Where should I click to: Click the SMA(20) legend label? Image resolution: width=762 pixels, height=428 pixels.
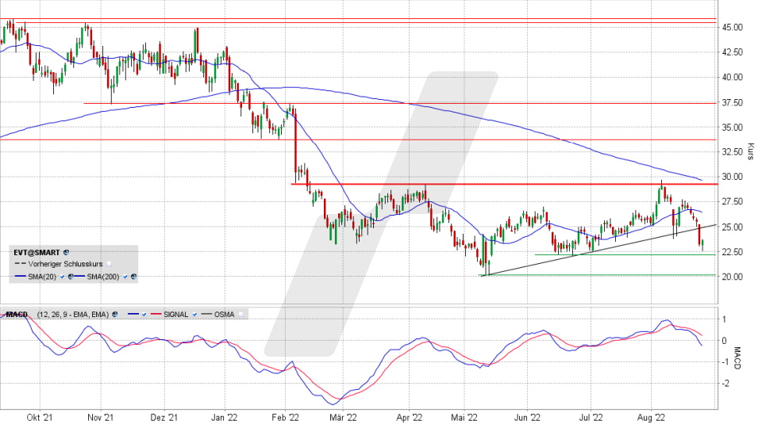tap(42, 277)
